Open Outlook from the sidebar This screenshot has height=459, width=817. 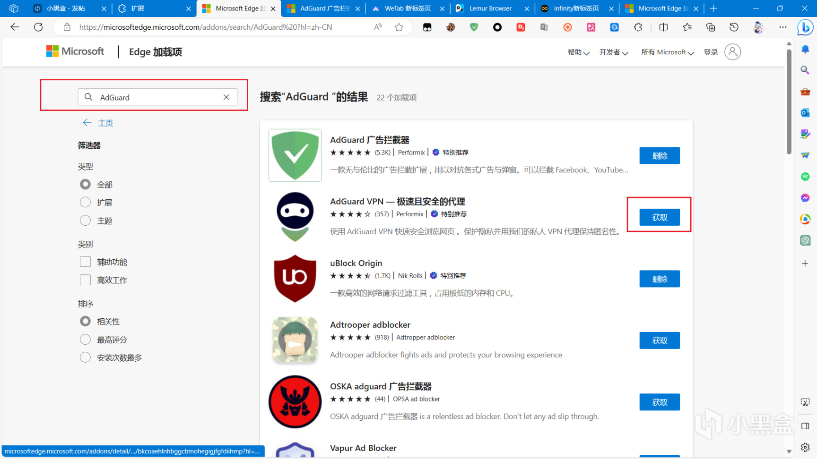[x=805, y=113]
